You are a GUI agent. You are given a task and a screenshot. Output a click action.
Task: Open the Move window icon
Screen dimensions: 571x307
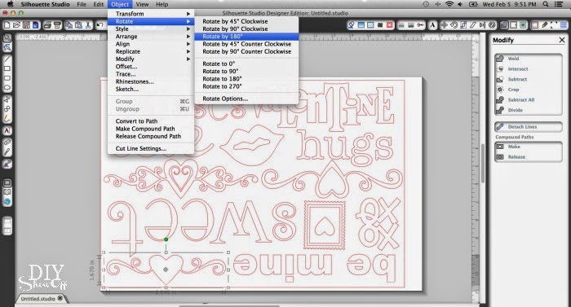coord(444,25)
